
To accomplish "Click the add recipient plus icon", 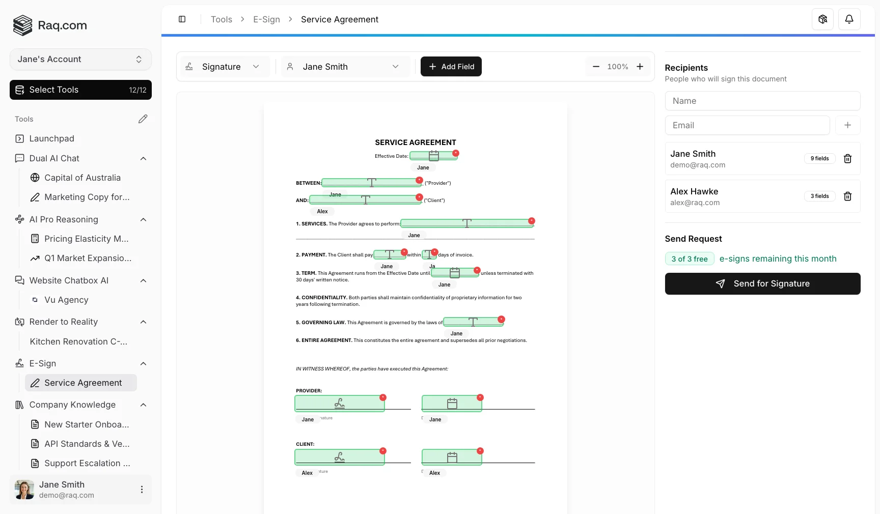I will (x=847, y=125).
